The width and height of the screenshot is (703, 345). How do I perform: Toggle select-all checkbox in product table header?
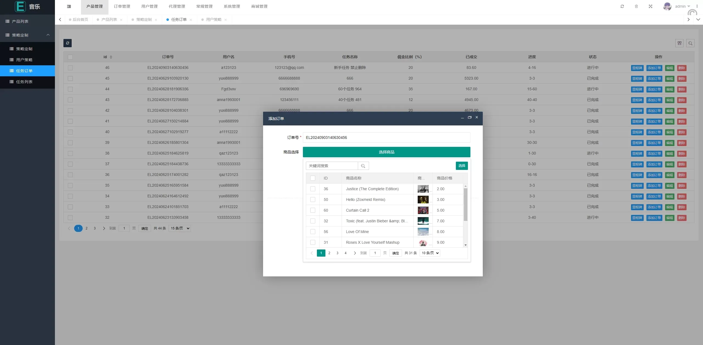[x=313, y=178]
